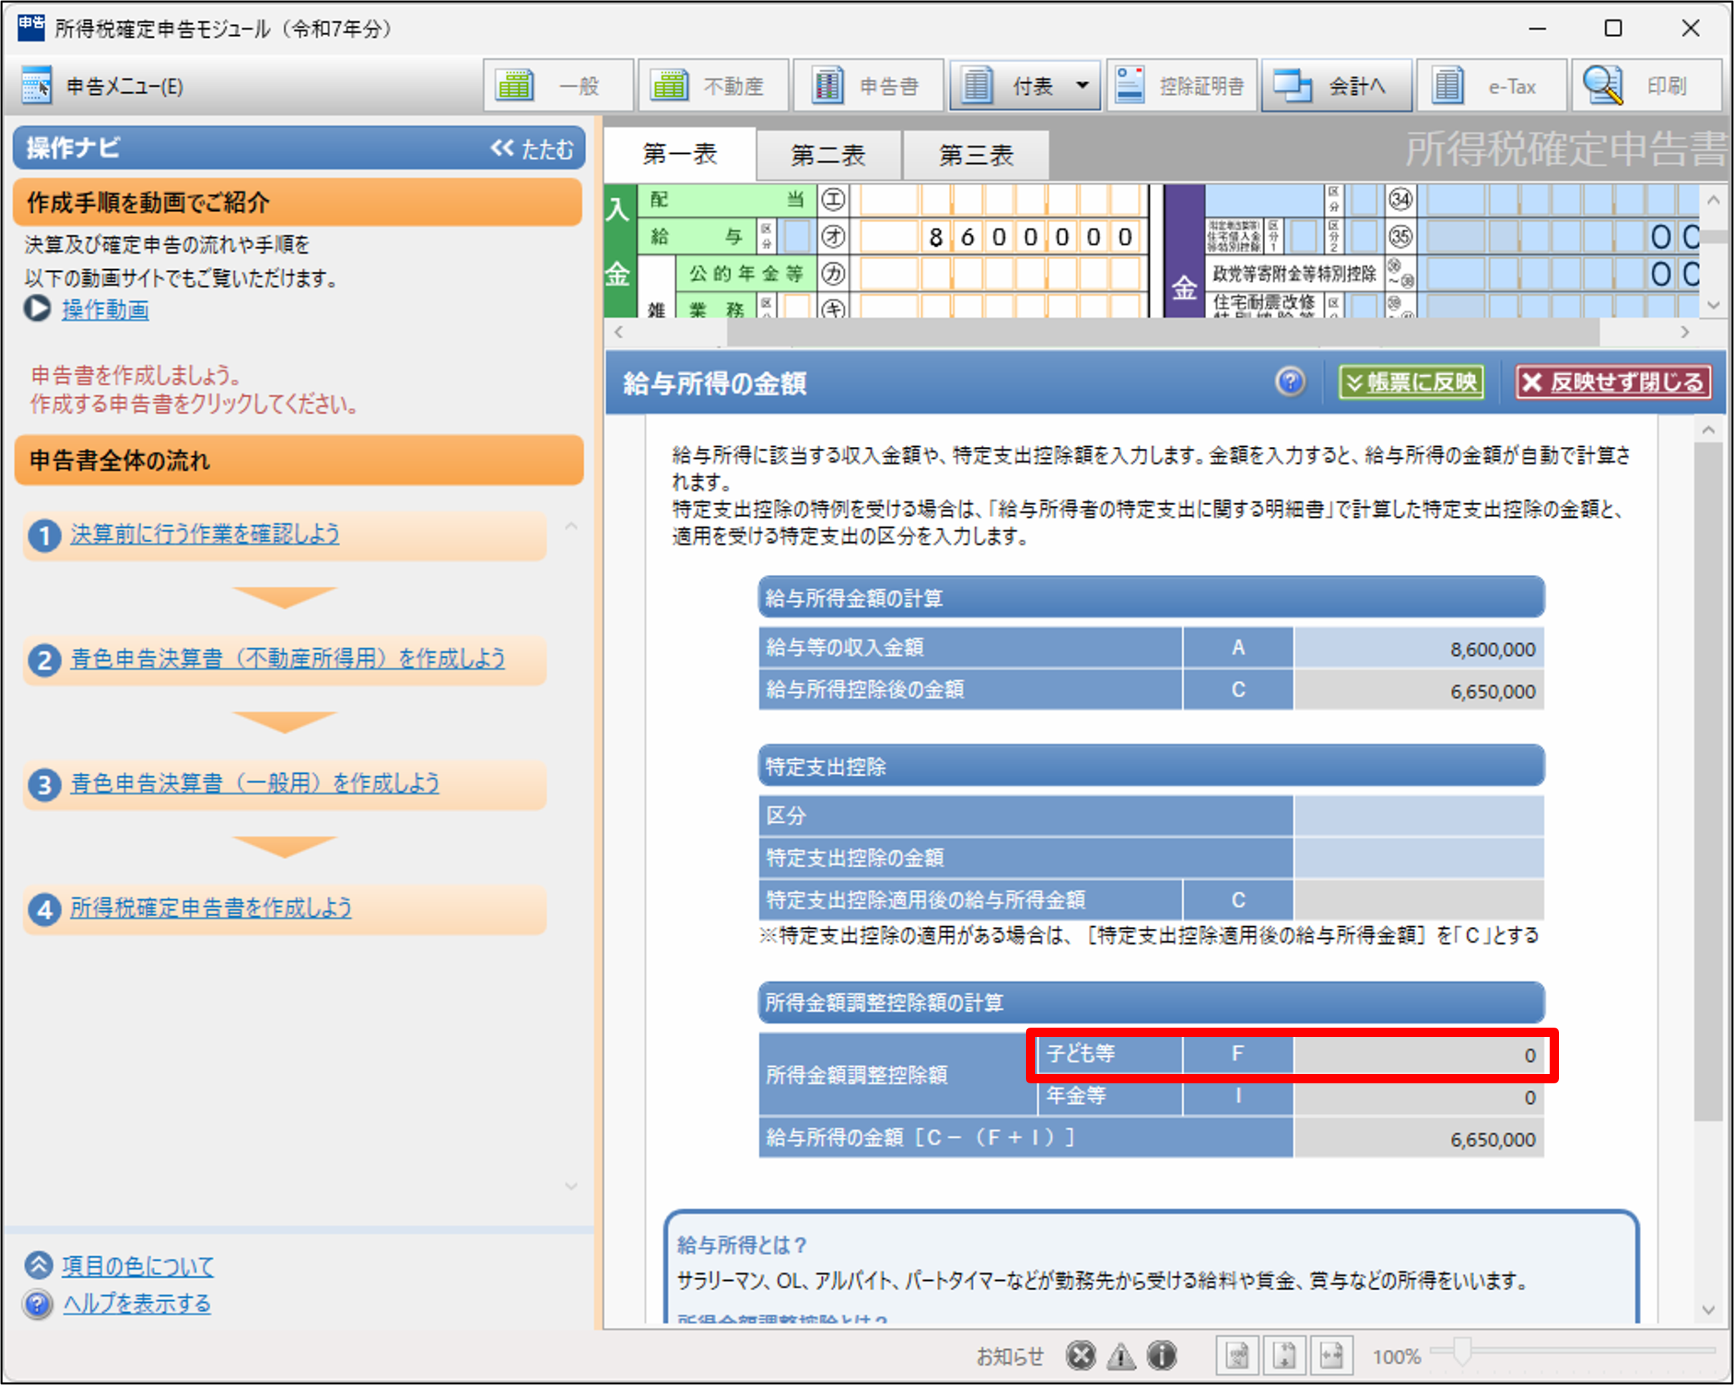Image resolution: width=1734 pixels, height=1385 pixels.
Task: Click the 帳票に反映 button
Action: click(x=1412, y=383)
